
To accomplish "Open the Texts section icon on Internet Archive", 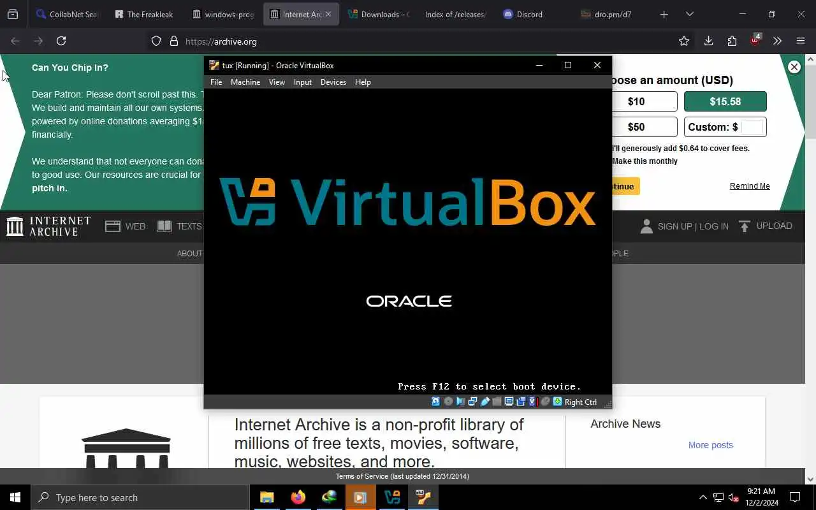I will point(164,226).
